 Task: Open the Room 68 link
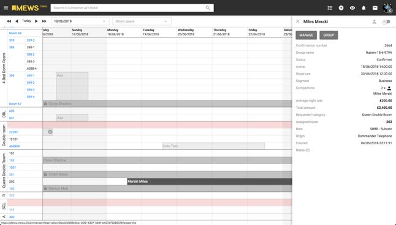15,33
